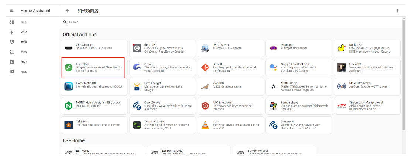Open the three-dot overflow menu

(397, 11)
